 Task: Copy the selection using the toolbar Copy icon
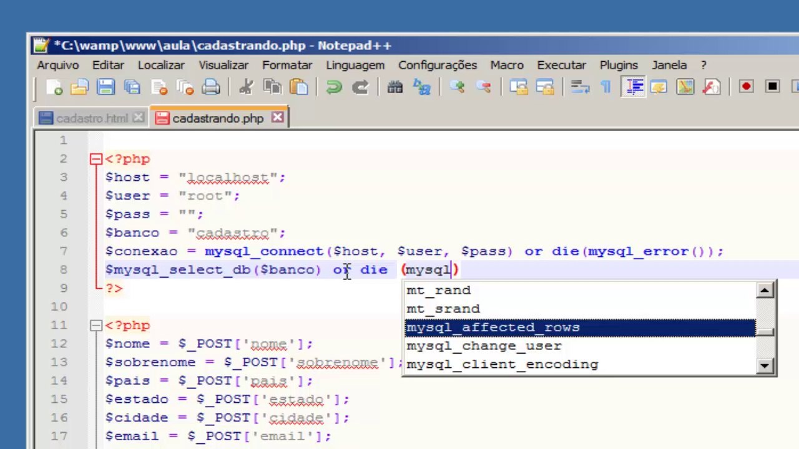272,87
